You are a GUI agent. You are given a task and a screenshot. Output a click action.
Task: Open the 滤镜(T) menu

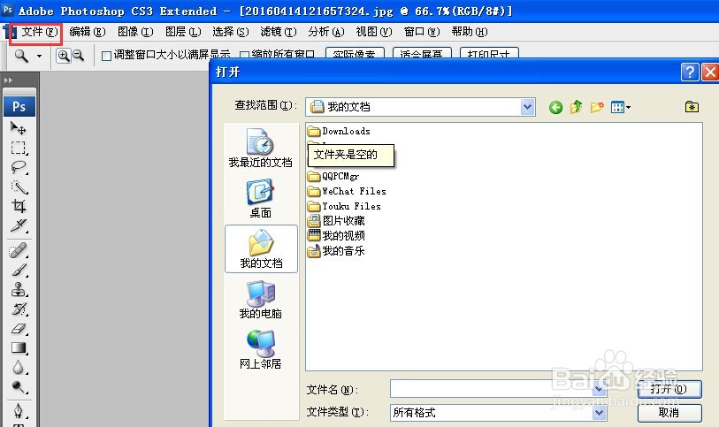[x=279, y=32]
